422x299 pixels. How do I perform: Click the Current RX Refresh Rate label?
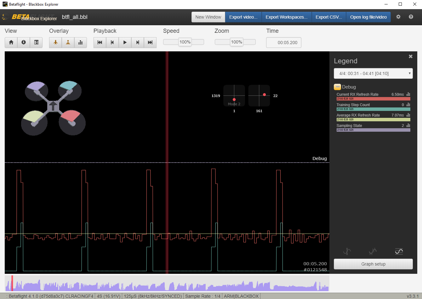[357, 95]
